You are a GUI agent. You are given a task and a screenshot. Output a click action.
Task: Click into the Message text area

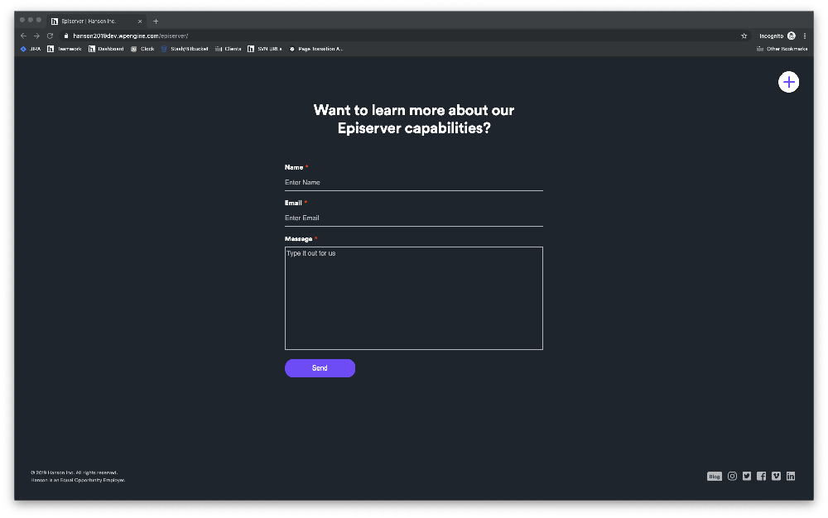click(413, 298)
